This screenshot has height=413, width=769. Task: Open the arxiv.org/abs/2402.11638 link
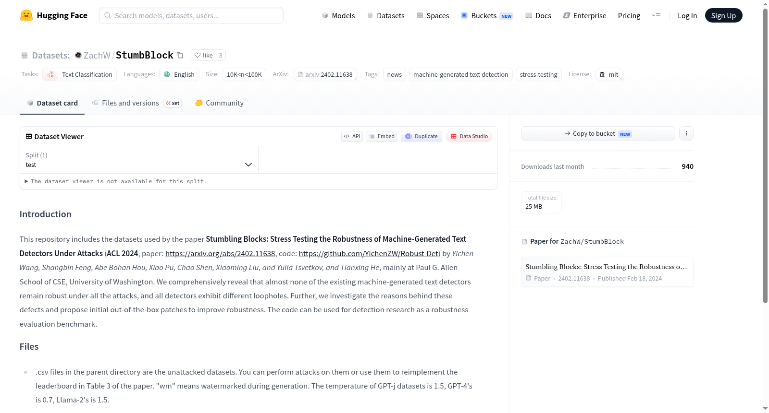click(220, 253)
